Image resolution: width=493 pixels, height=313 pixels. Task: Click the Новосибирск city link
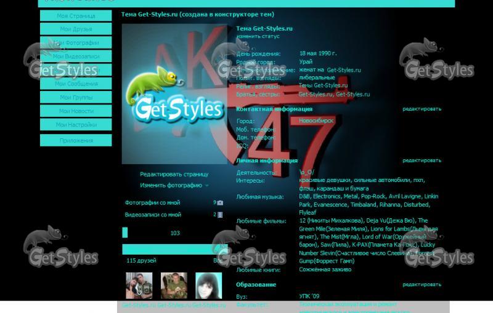pyautogui.click(x=316, y=121)
